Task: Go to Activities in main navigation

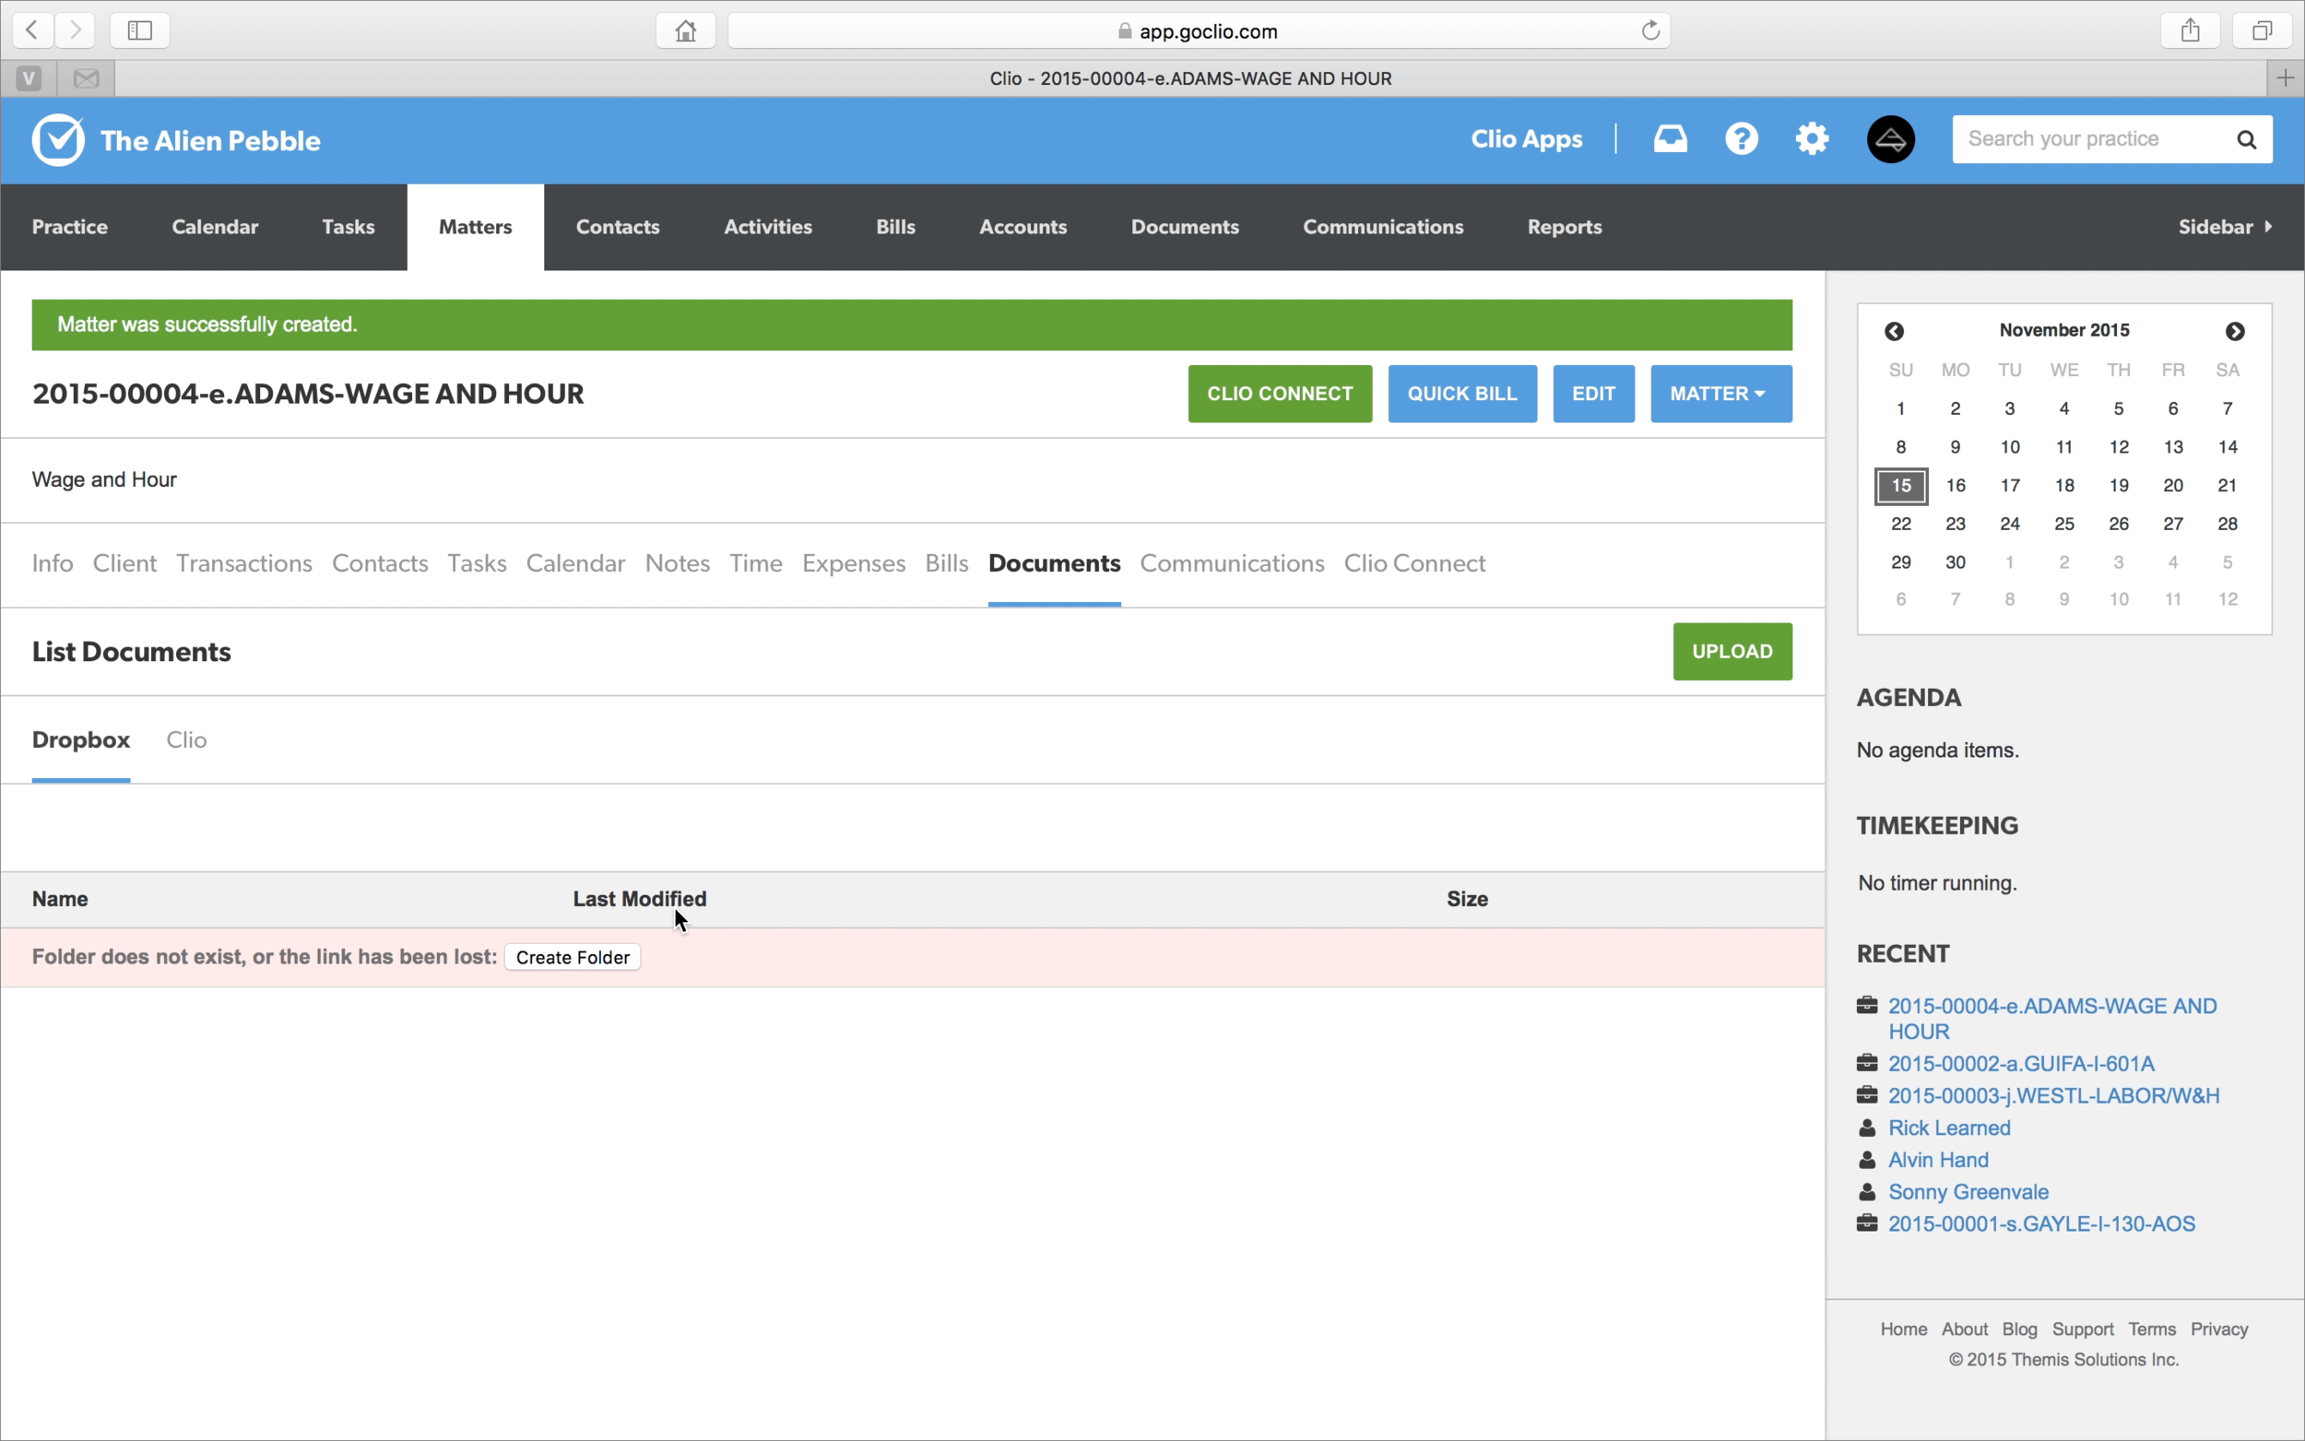Action: pos(767,227)
